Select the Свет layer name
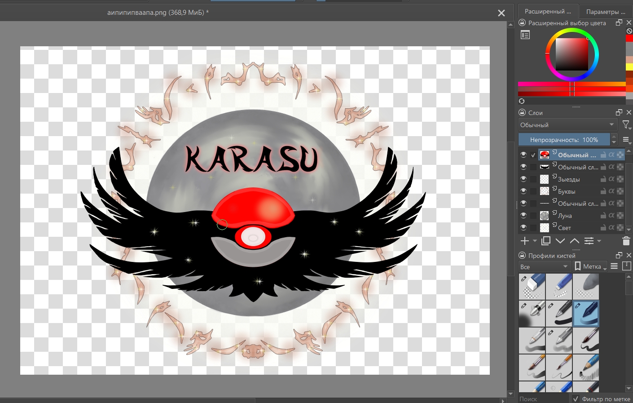Image resolution: width=633 pixels, height=403 pixels. pyautogui.click(x=564, y=228)
